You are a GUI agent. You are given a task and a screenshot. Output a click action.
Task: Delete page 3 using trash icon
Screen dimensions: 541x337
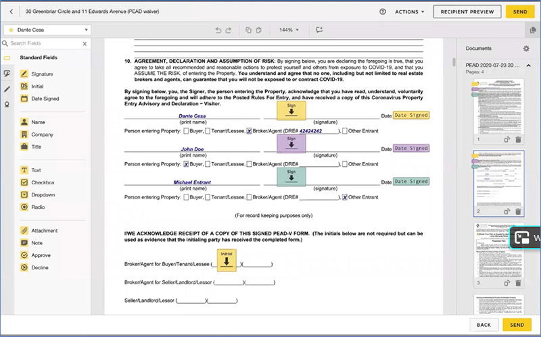pyautogui.click(x=518, y=283)
